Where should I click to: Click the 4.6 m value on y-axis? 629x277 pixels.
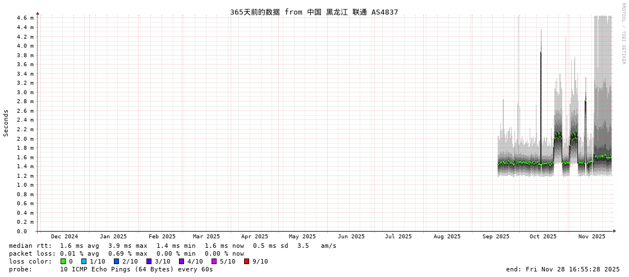coord(25,18)
